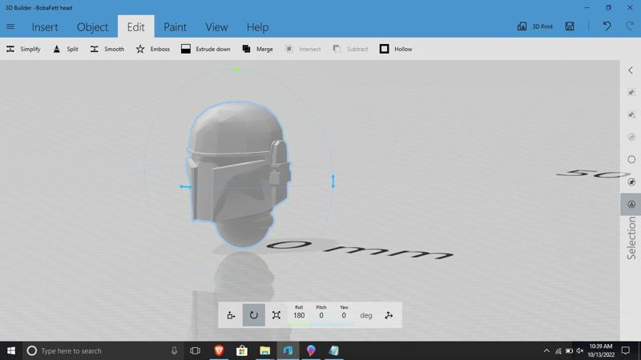Click the Yaw value field
Viewport: 641px width, 360px height.
[x=344, y=315]
